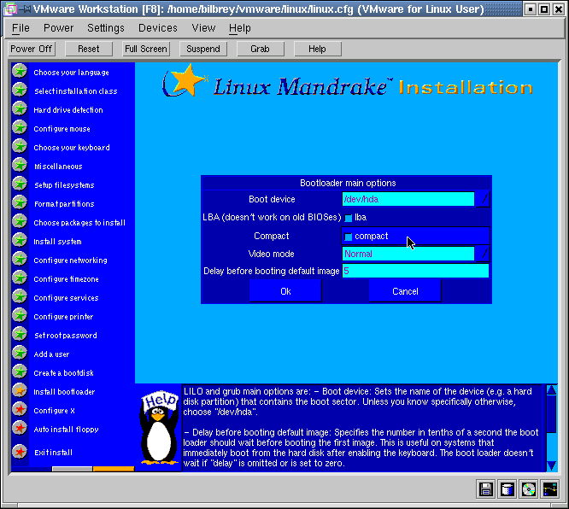Click the floppy disk device icon
Screen dimensions: 569x509
tap(486, 489)
